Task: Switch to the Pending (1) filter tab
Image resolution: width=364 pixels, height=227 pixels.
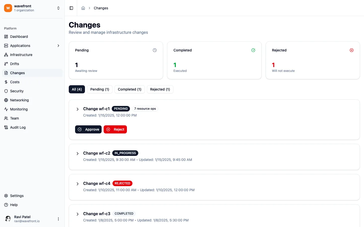Action: (100, 89)
